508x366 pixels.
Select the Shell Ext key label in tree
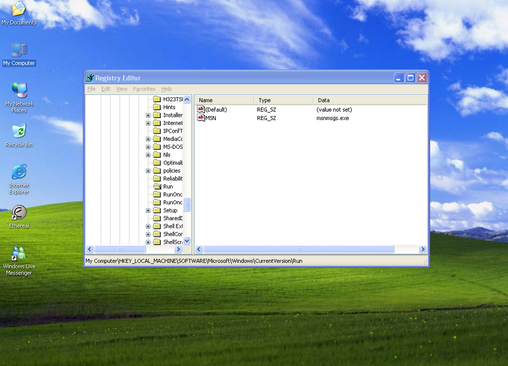173,226
